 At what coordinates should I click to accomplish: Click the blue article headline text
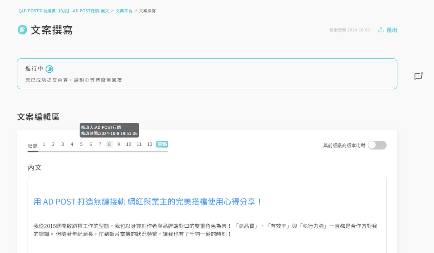click(148, 202)
